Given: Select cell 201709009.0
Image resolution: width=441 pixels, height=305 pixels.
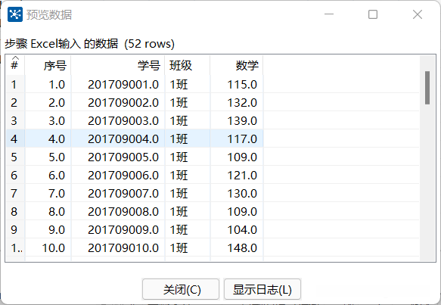Looking at the screenshot, I should coord(118,229).
